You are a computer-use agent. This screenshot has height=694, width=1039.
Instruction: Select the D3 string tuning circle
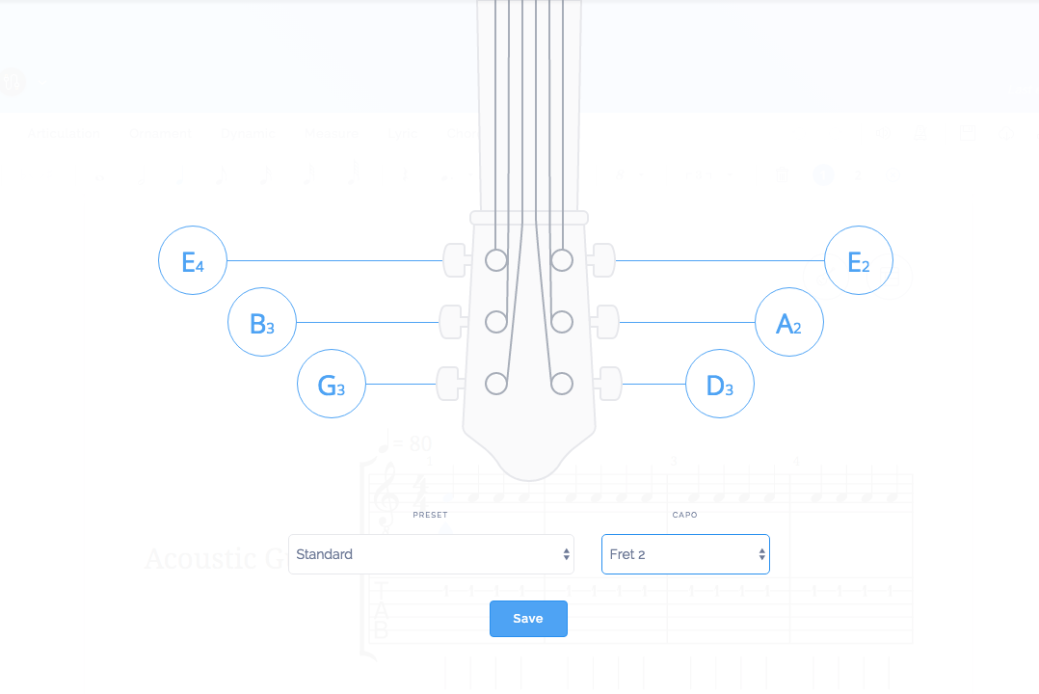(x=720, y=384)
